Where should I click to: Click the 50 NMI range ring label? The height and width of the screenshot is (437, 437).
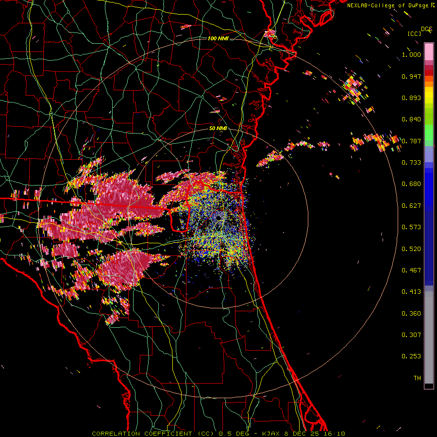coord(218,128)
